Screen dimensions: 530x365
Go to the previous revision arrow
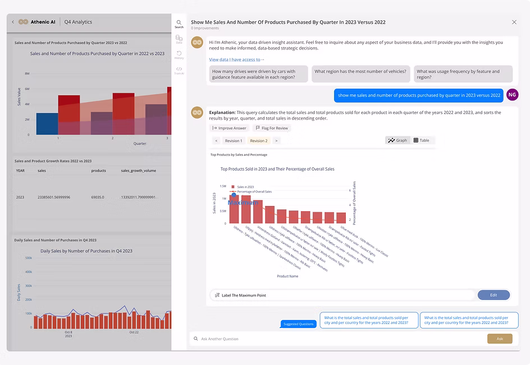(216, 141)
